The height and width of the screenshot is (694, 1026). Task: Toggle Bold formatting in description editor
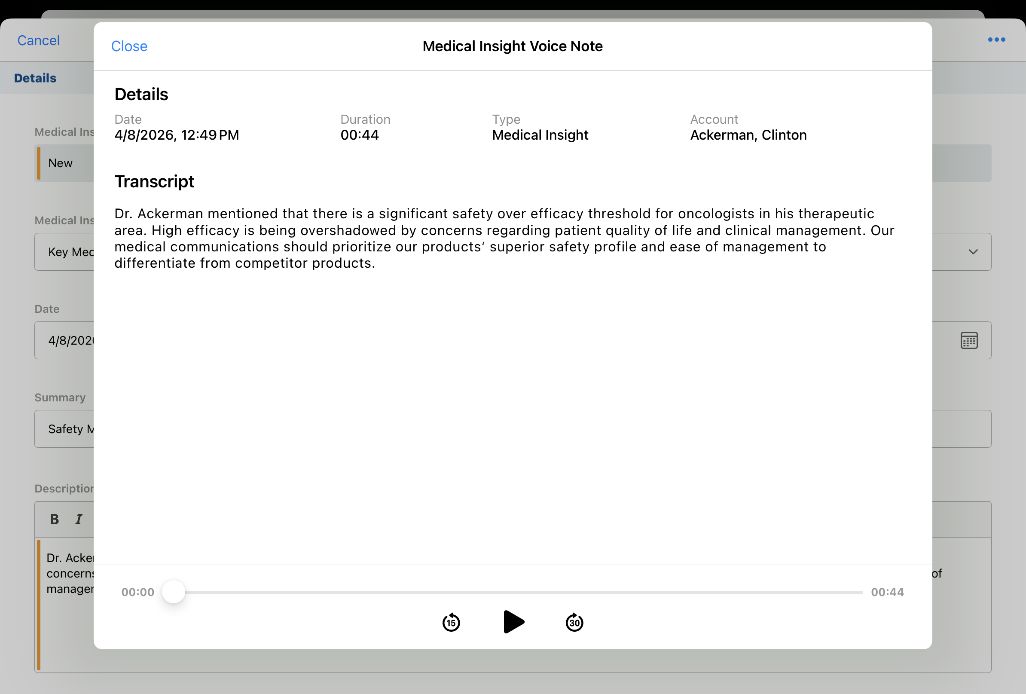54,519
